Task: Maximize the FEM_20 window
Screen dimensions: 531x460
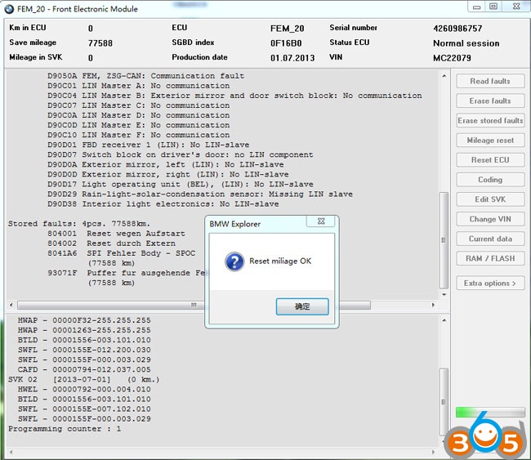Action: tap(493, 7)
